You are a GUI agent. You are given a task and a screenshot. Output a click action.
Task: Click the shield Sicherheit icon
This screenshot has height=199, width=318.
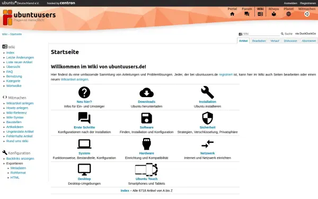pos(207,118)
